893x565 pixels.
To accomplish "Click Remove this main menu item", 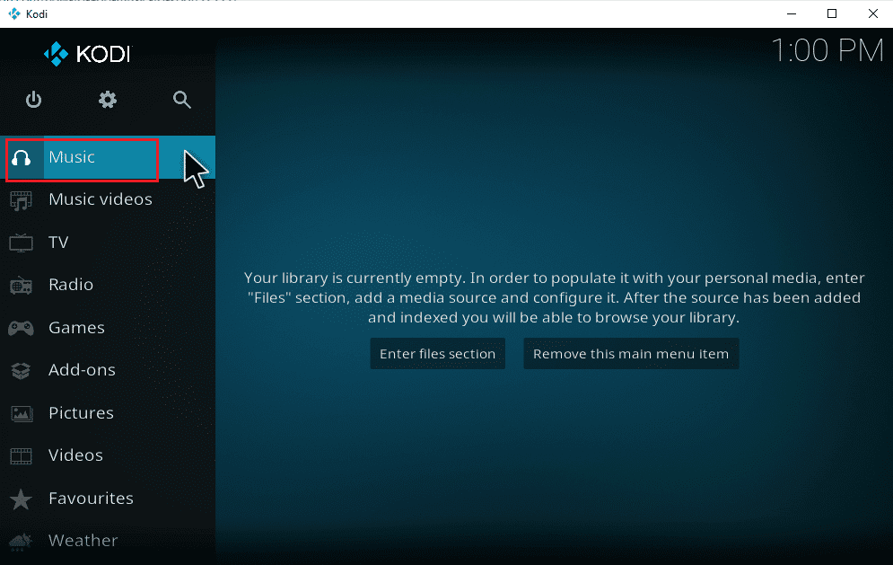I will pos(631,353).
